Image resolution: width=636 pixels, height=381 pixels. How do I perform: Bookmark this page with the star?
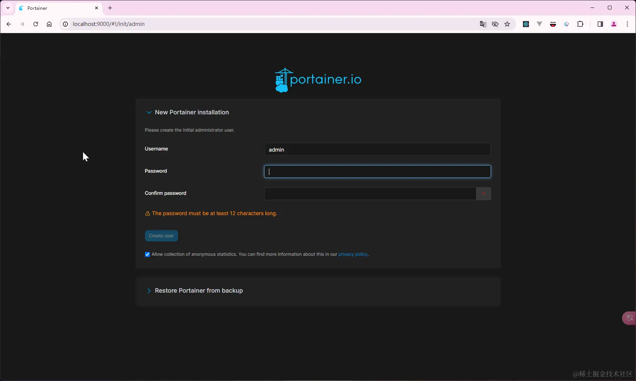tap(507, 24)
